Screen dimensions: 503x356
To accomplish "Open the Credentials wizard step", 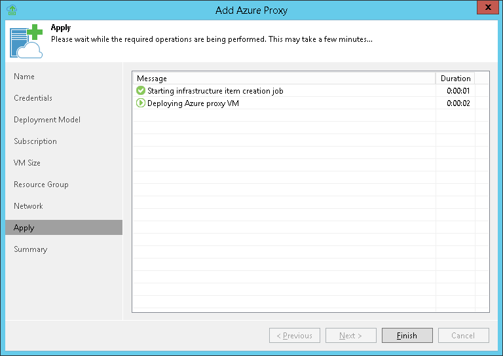I will pyautogui.click(x=33, y=98).
